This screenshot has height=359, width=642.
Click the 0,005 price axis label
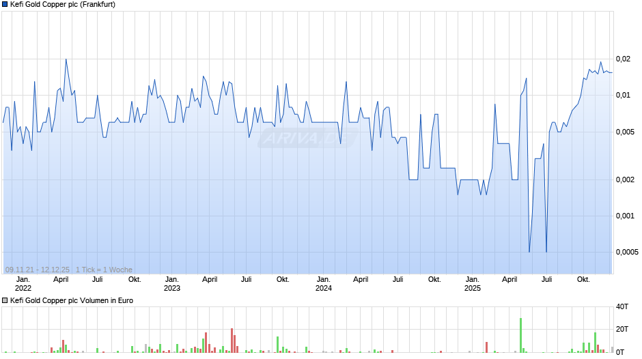tap(625, 132)
